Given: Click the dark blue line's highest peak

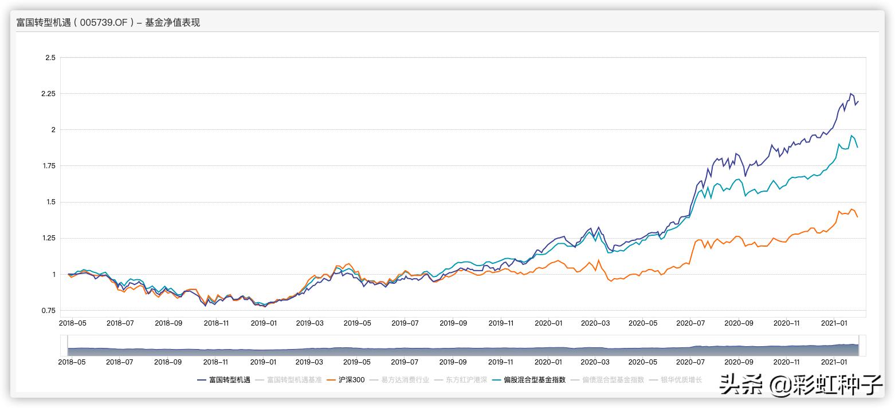Looking at the screenshot, I should pos(851,93).
